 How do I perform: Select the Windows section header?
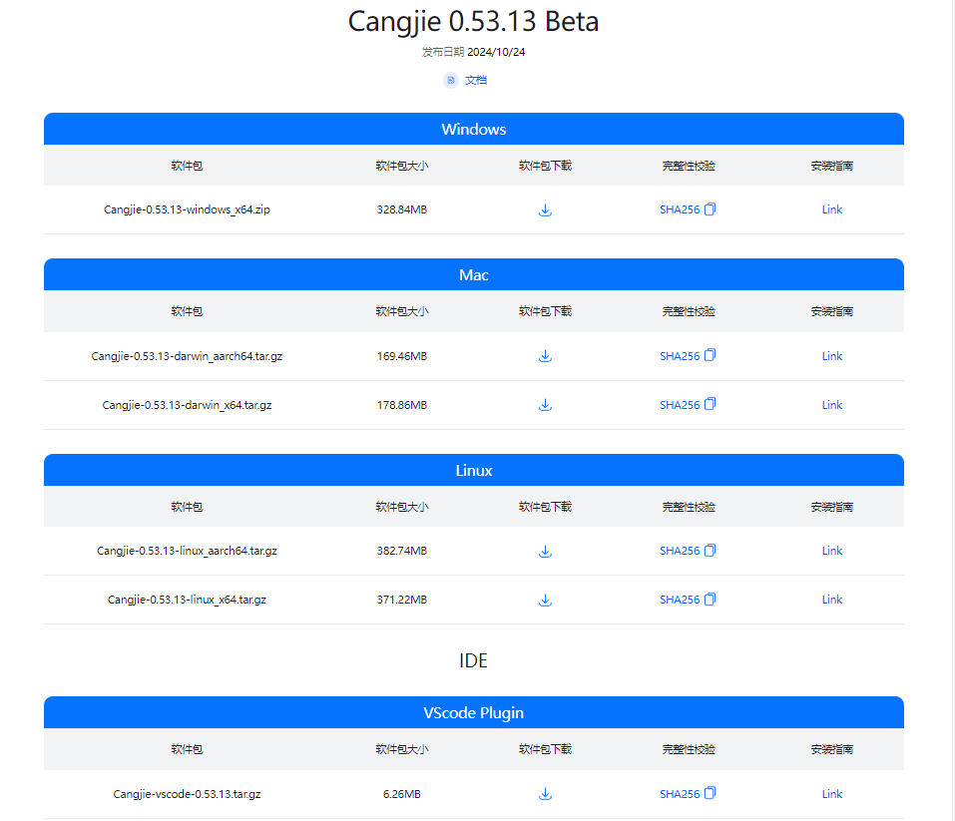click(474, 129)
